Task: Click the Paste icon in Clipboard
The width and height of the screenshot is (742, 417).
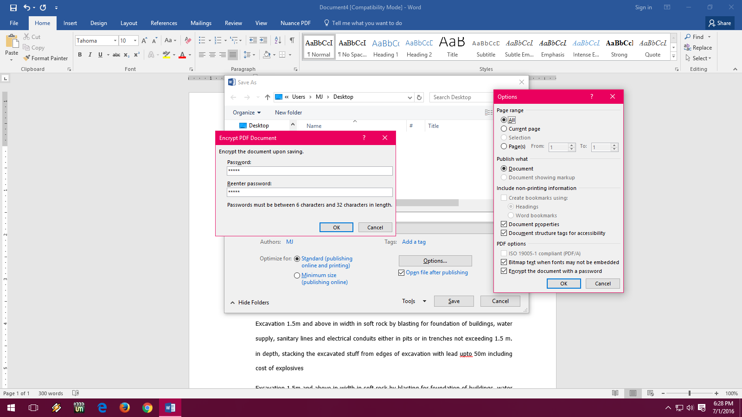Action: pyautogui.click(x=12, y=42)
